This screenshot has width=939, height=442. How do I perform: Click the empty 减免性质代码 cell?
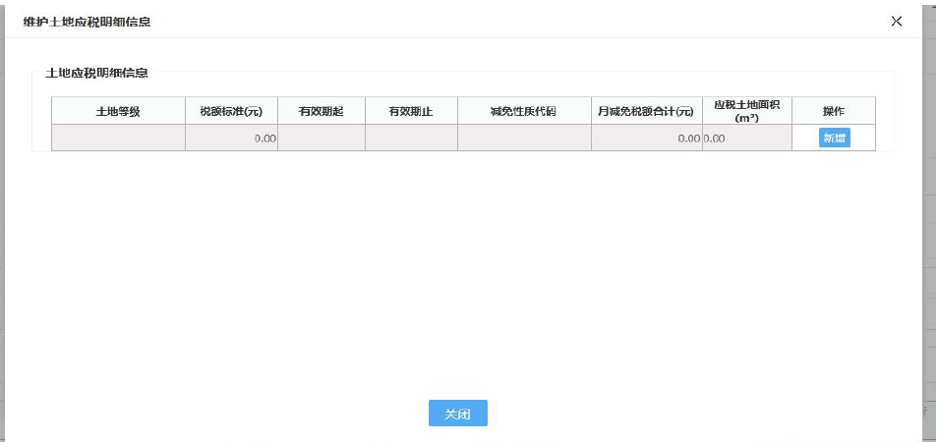coord(524,138)
